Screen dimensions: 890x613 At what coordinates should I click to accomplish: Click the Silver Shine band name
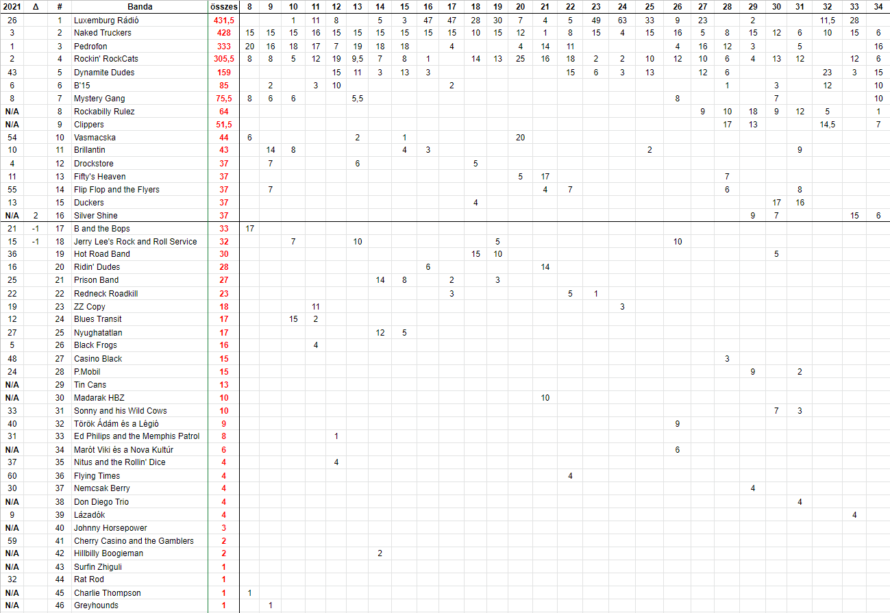pos(96,216)
